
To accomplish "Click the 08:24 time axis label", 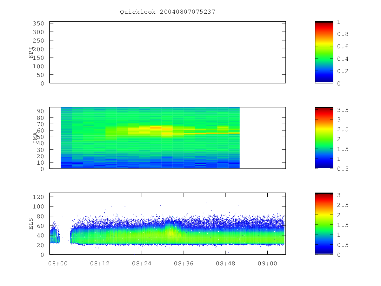I will point(142,264).
